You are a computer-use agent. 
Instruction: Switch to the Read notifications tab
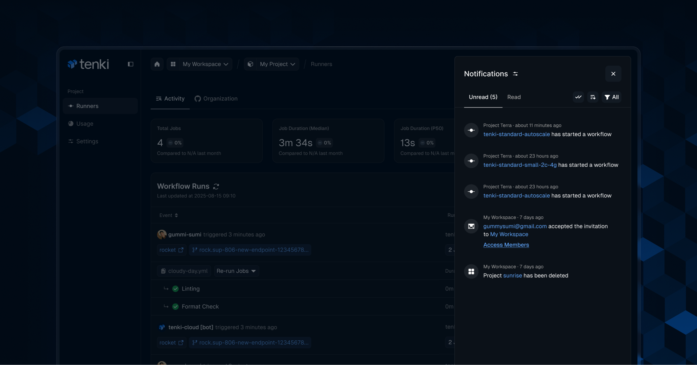514,97
